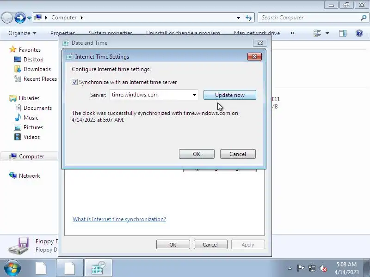Show hidden tray icons arrow

pos(290,268)
